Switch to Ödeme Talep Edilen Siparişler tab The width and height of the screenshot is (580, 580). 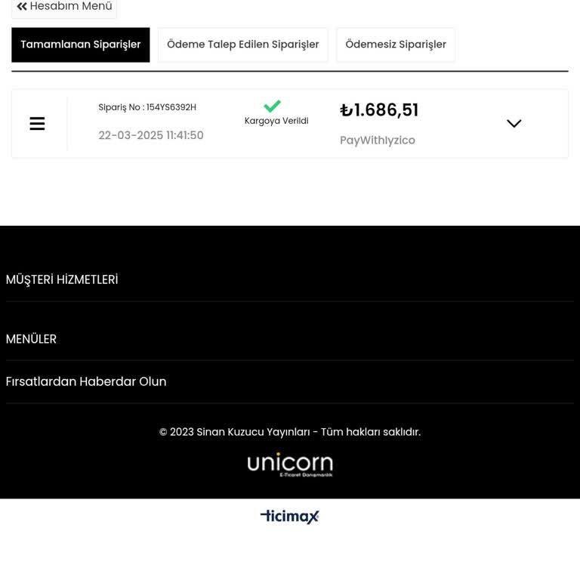(x=242, y=45)
